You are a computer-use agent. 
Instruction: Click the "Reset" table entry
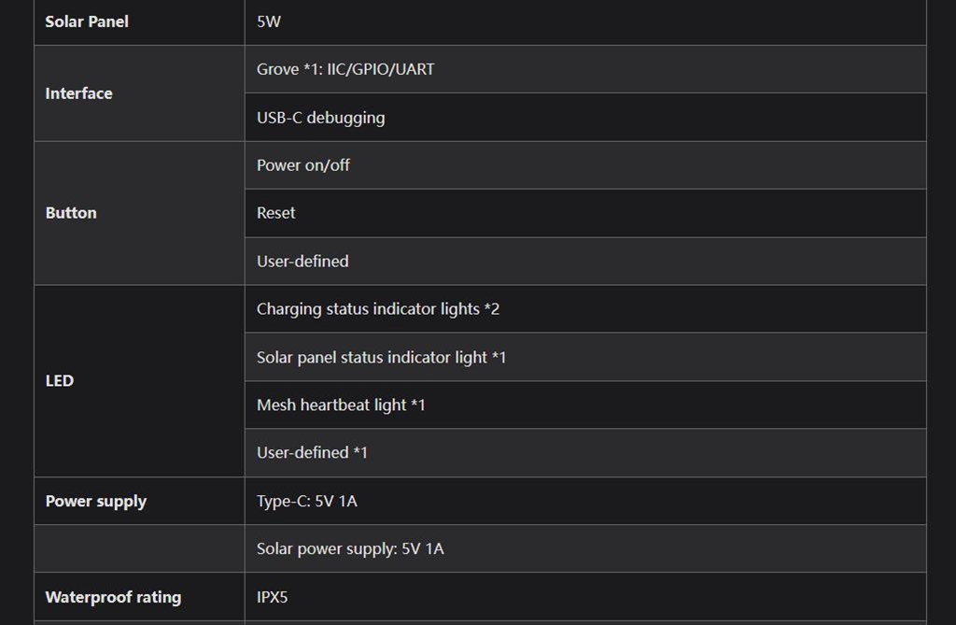pyautogui.click(x=276, y=213)
